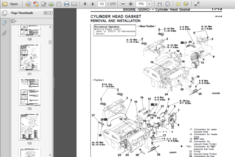Select the highlight text tool
This screenshot has width=235, height=157.
[x=186, y=4]
